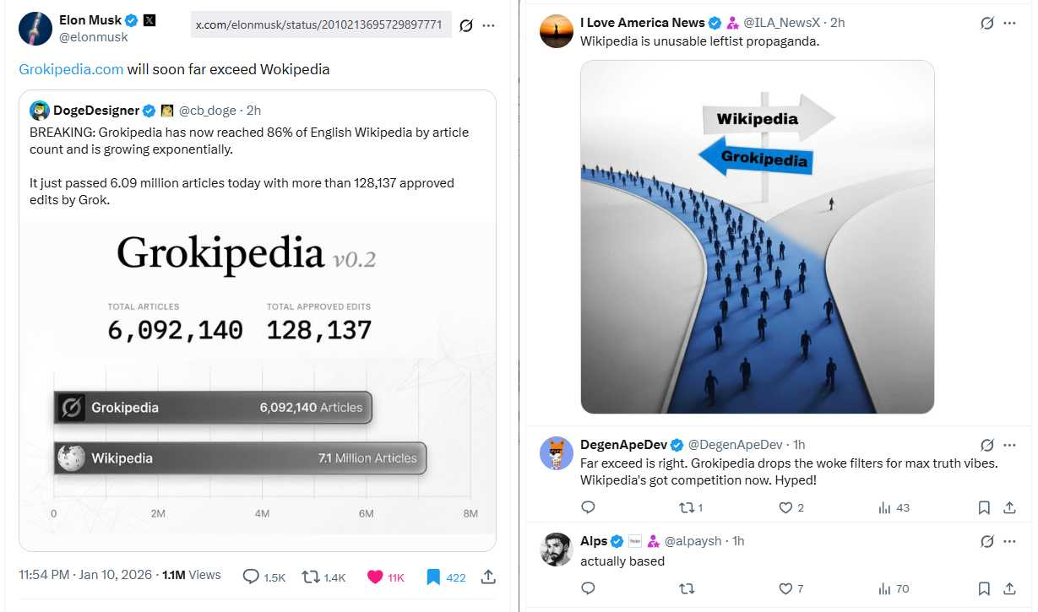Screen dimensions: 1038x612
Task: Like DegenApeDev's reply
Action: 785,507
